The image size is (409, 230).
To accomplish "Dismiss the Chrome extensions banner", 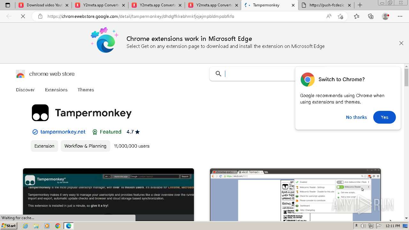I will click(401, 43).
